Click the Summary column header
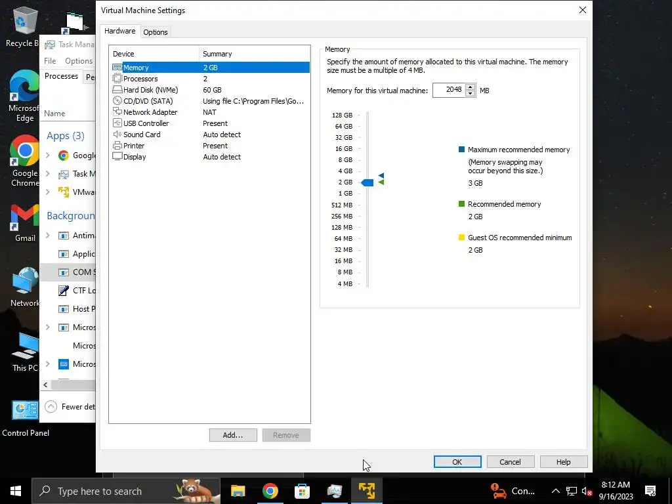This screenshot has width=672, height=504. coord(255,54)
